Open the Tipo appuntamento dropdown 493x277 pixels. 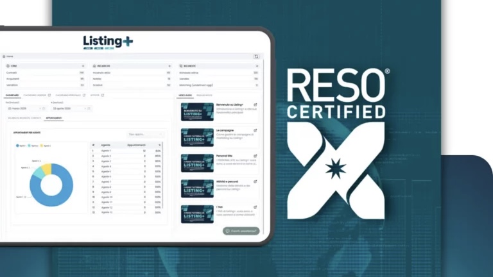145,135
